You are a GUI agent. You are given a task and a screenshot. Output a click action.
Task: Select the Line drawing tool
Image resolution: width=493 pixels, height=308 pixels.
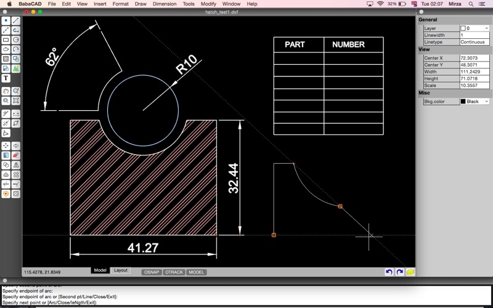(16, 21)
